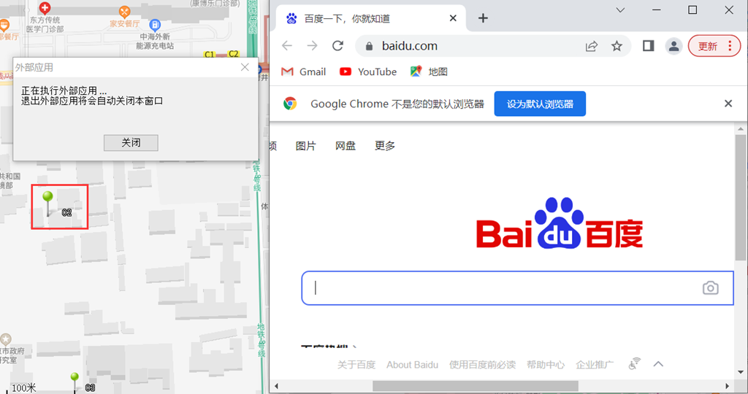Click 设为默认浏览器 button
This screenshot has height=394, width=748.
(x=540, y=104)
